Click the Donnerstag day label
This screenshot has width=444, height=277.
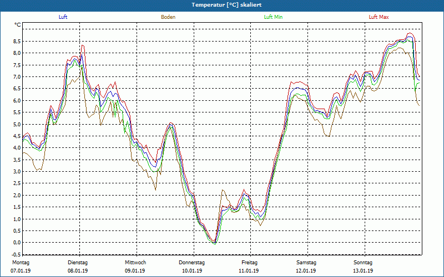coord(191,263)
